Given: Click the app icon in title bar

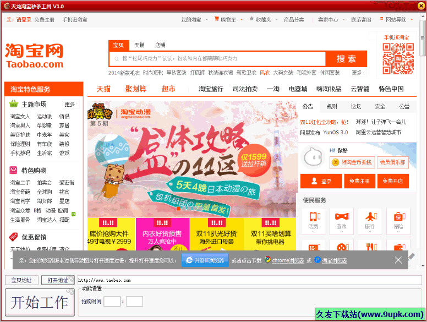Looking at the screenshot, I should click(x=6, y=6).
